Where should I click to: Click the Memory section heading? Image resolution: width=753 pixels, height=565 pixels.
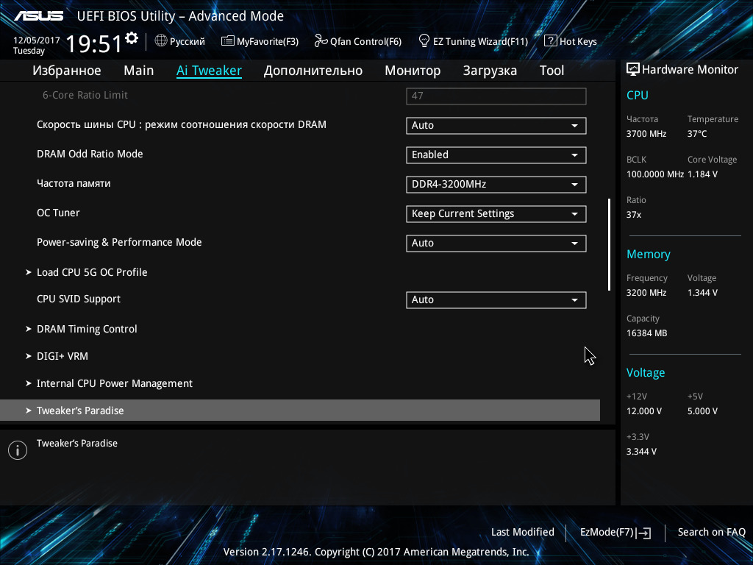pyautogui.click(x=649, y=255)
